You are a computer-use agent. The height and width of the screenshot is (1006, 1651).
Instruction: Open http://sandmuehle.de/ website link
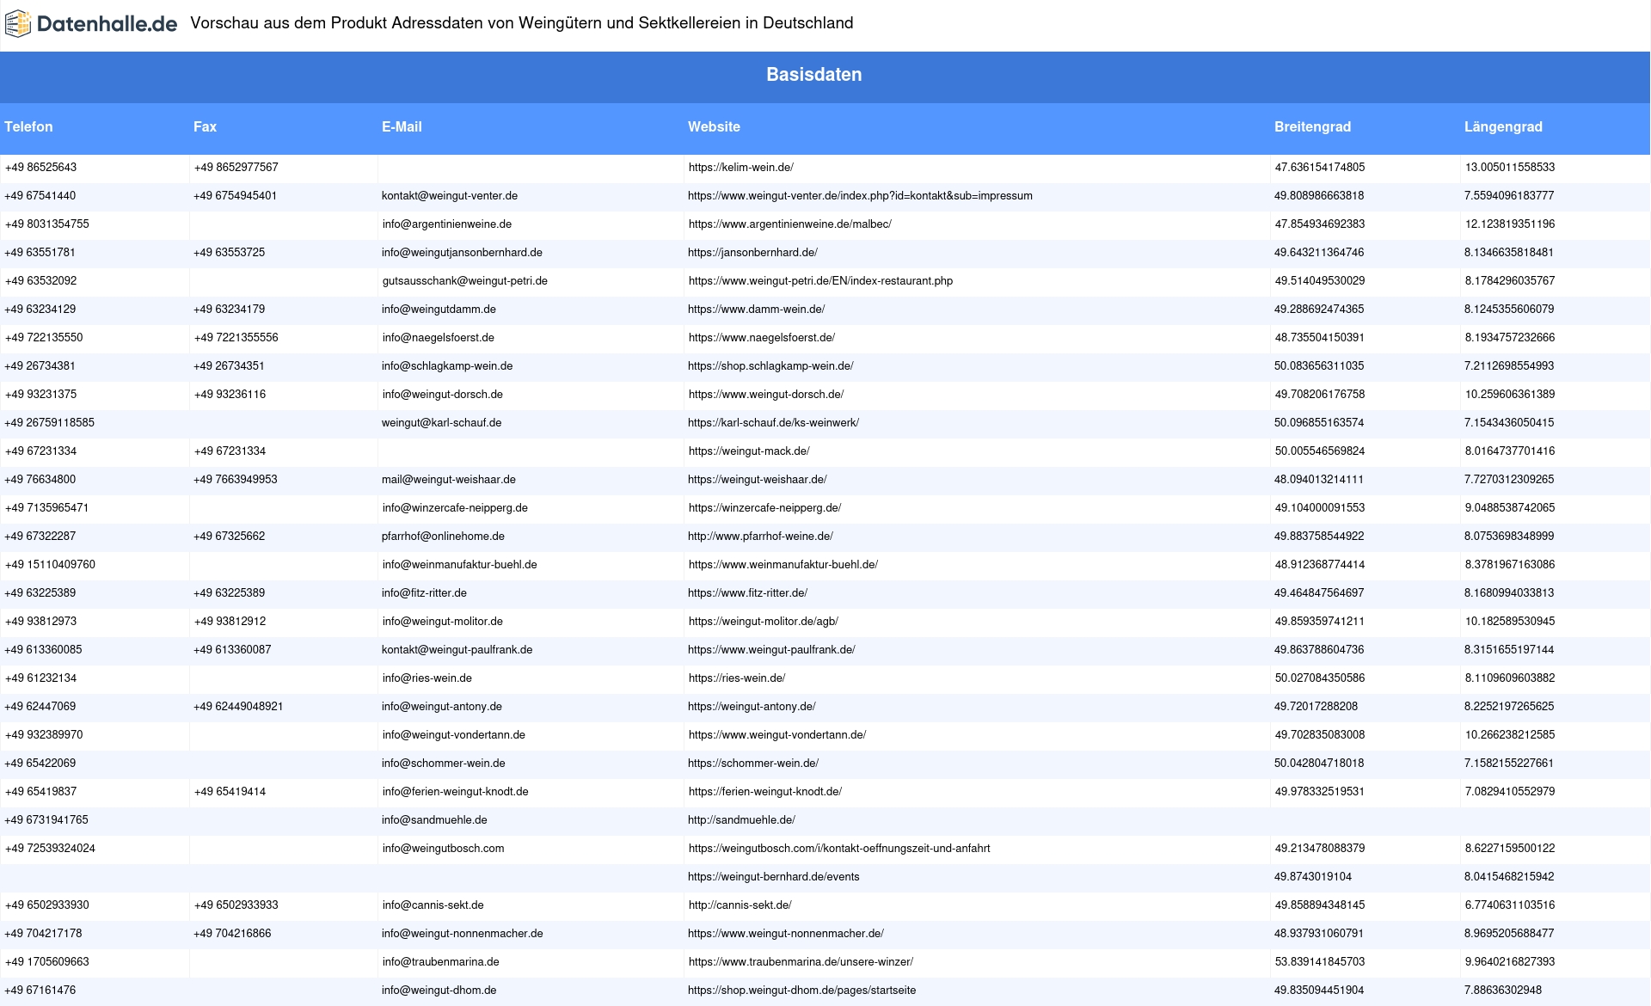[741, 820]
